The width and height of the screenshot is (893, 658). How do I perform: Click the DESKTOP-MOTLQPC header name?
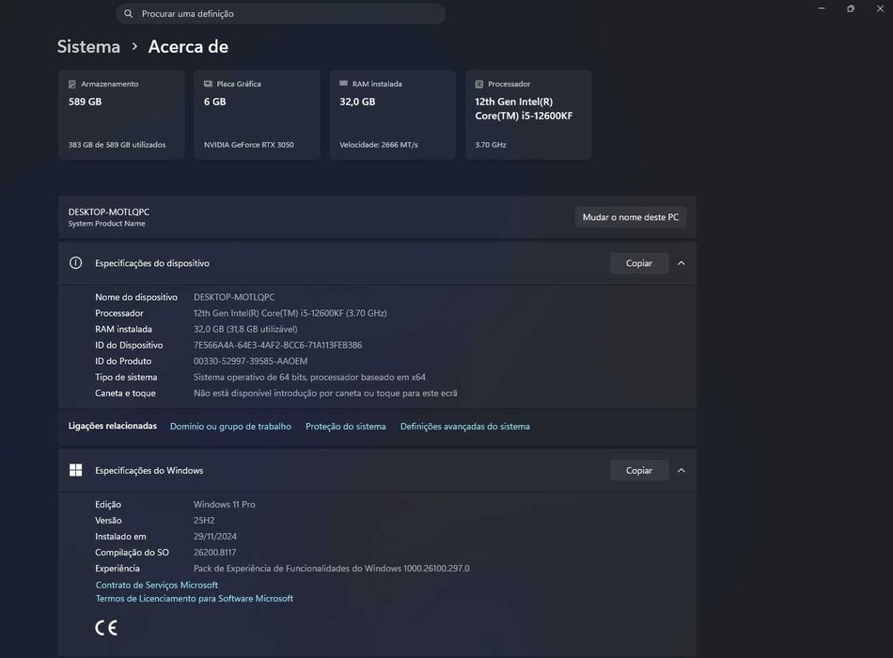coord(109,211)
